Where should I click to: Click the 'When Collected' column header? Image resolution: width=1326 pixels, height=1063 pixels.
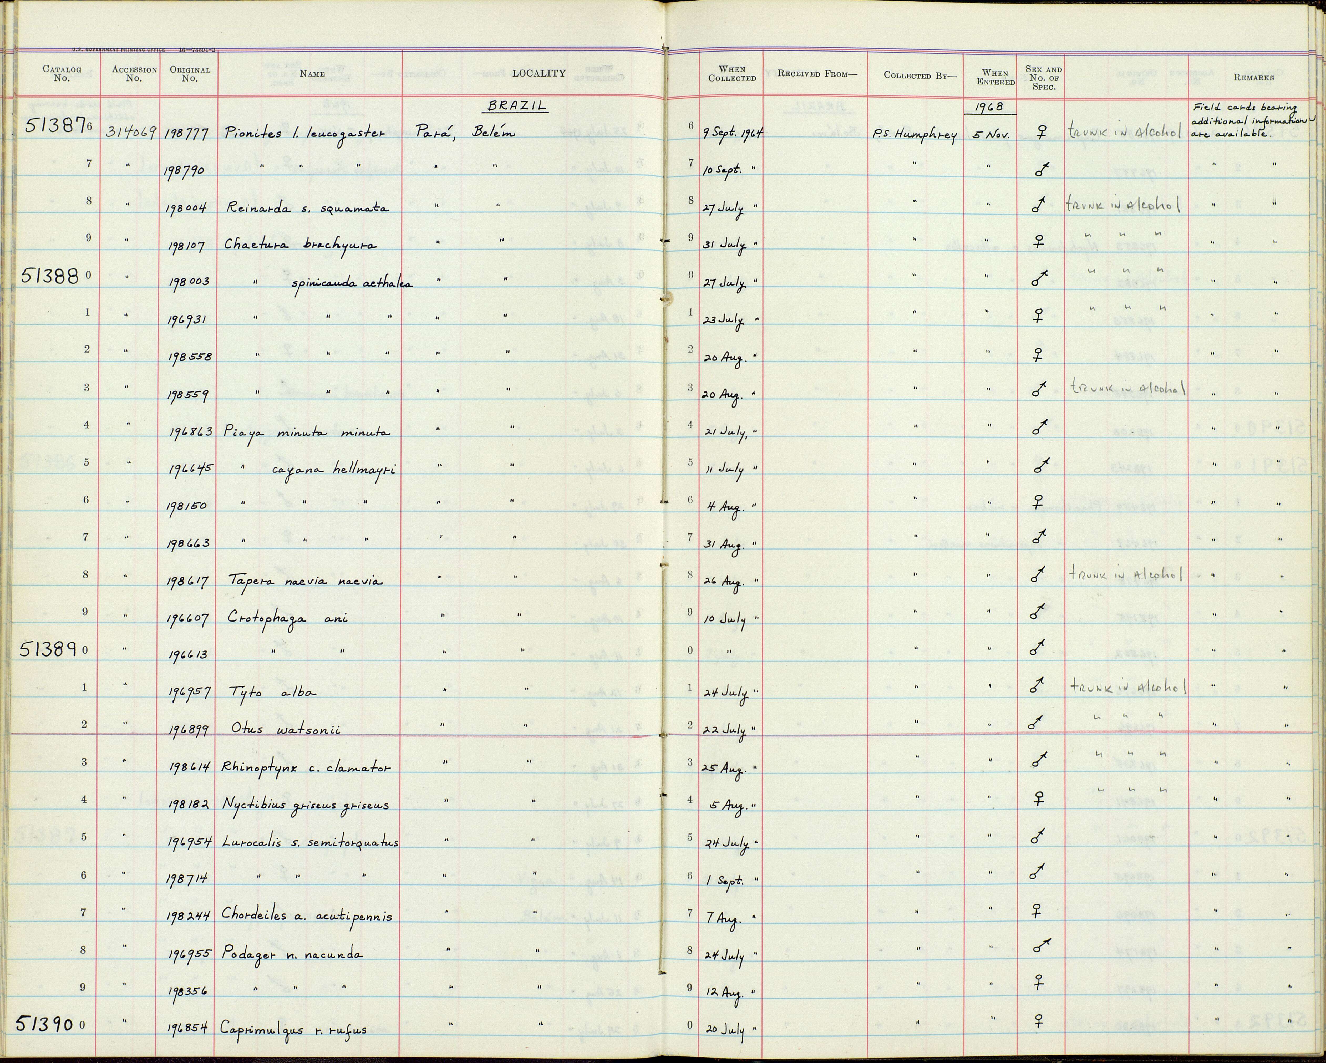tap(732, 74)
